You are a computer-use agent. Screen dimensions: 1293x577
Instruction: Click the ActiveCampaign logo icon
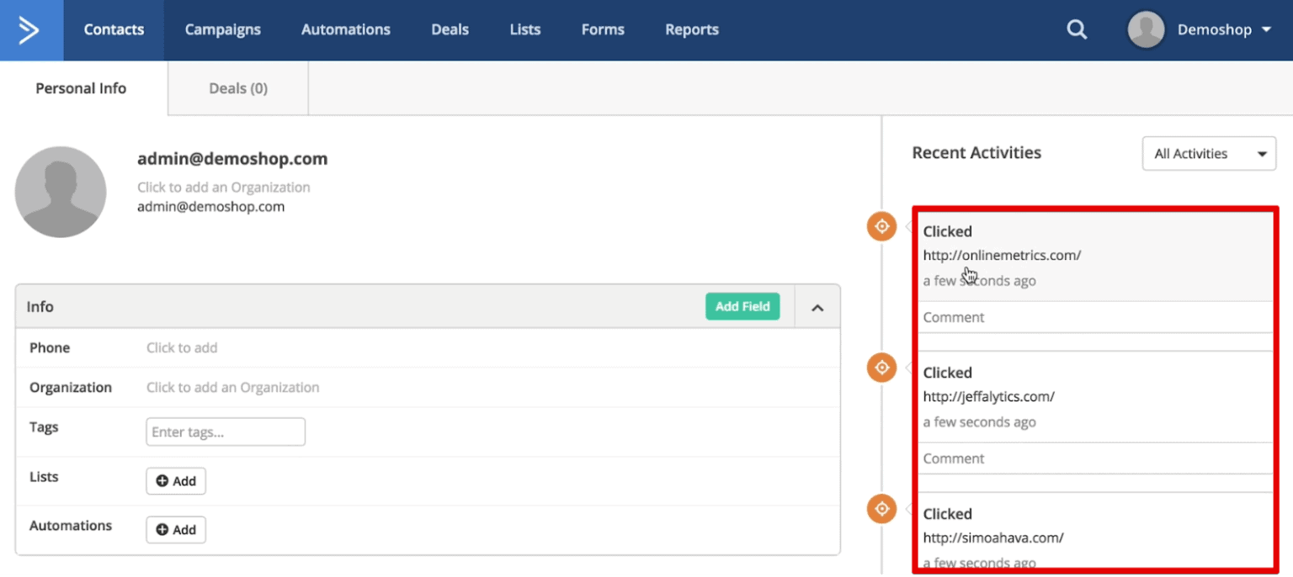coord(31,29)
